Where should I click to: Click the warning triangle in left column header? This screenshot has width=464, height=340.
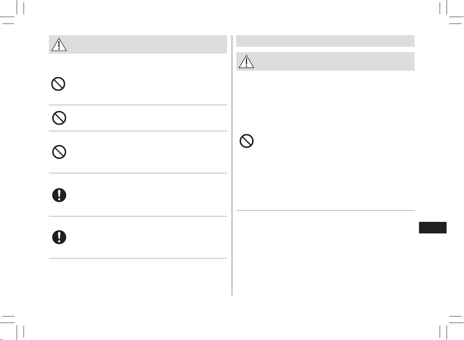pyautogui.click(x=59, y=44)
